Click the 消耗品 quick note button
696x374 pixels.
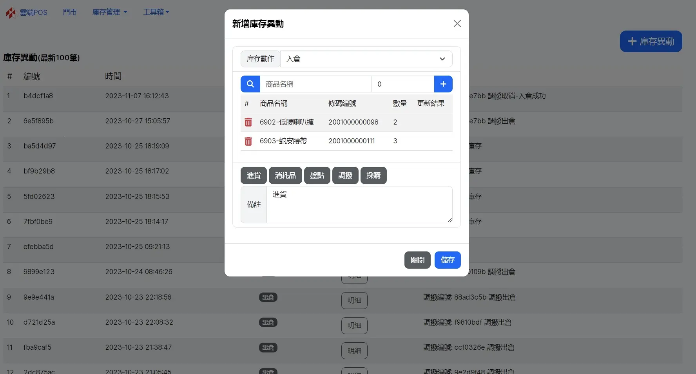285,175
